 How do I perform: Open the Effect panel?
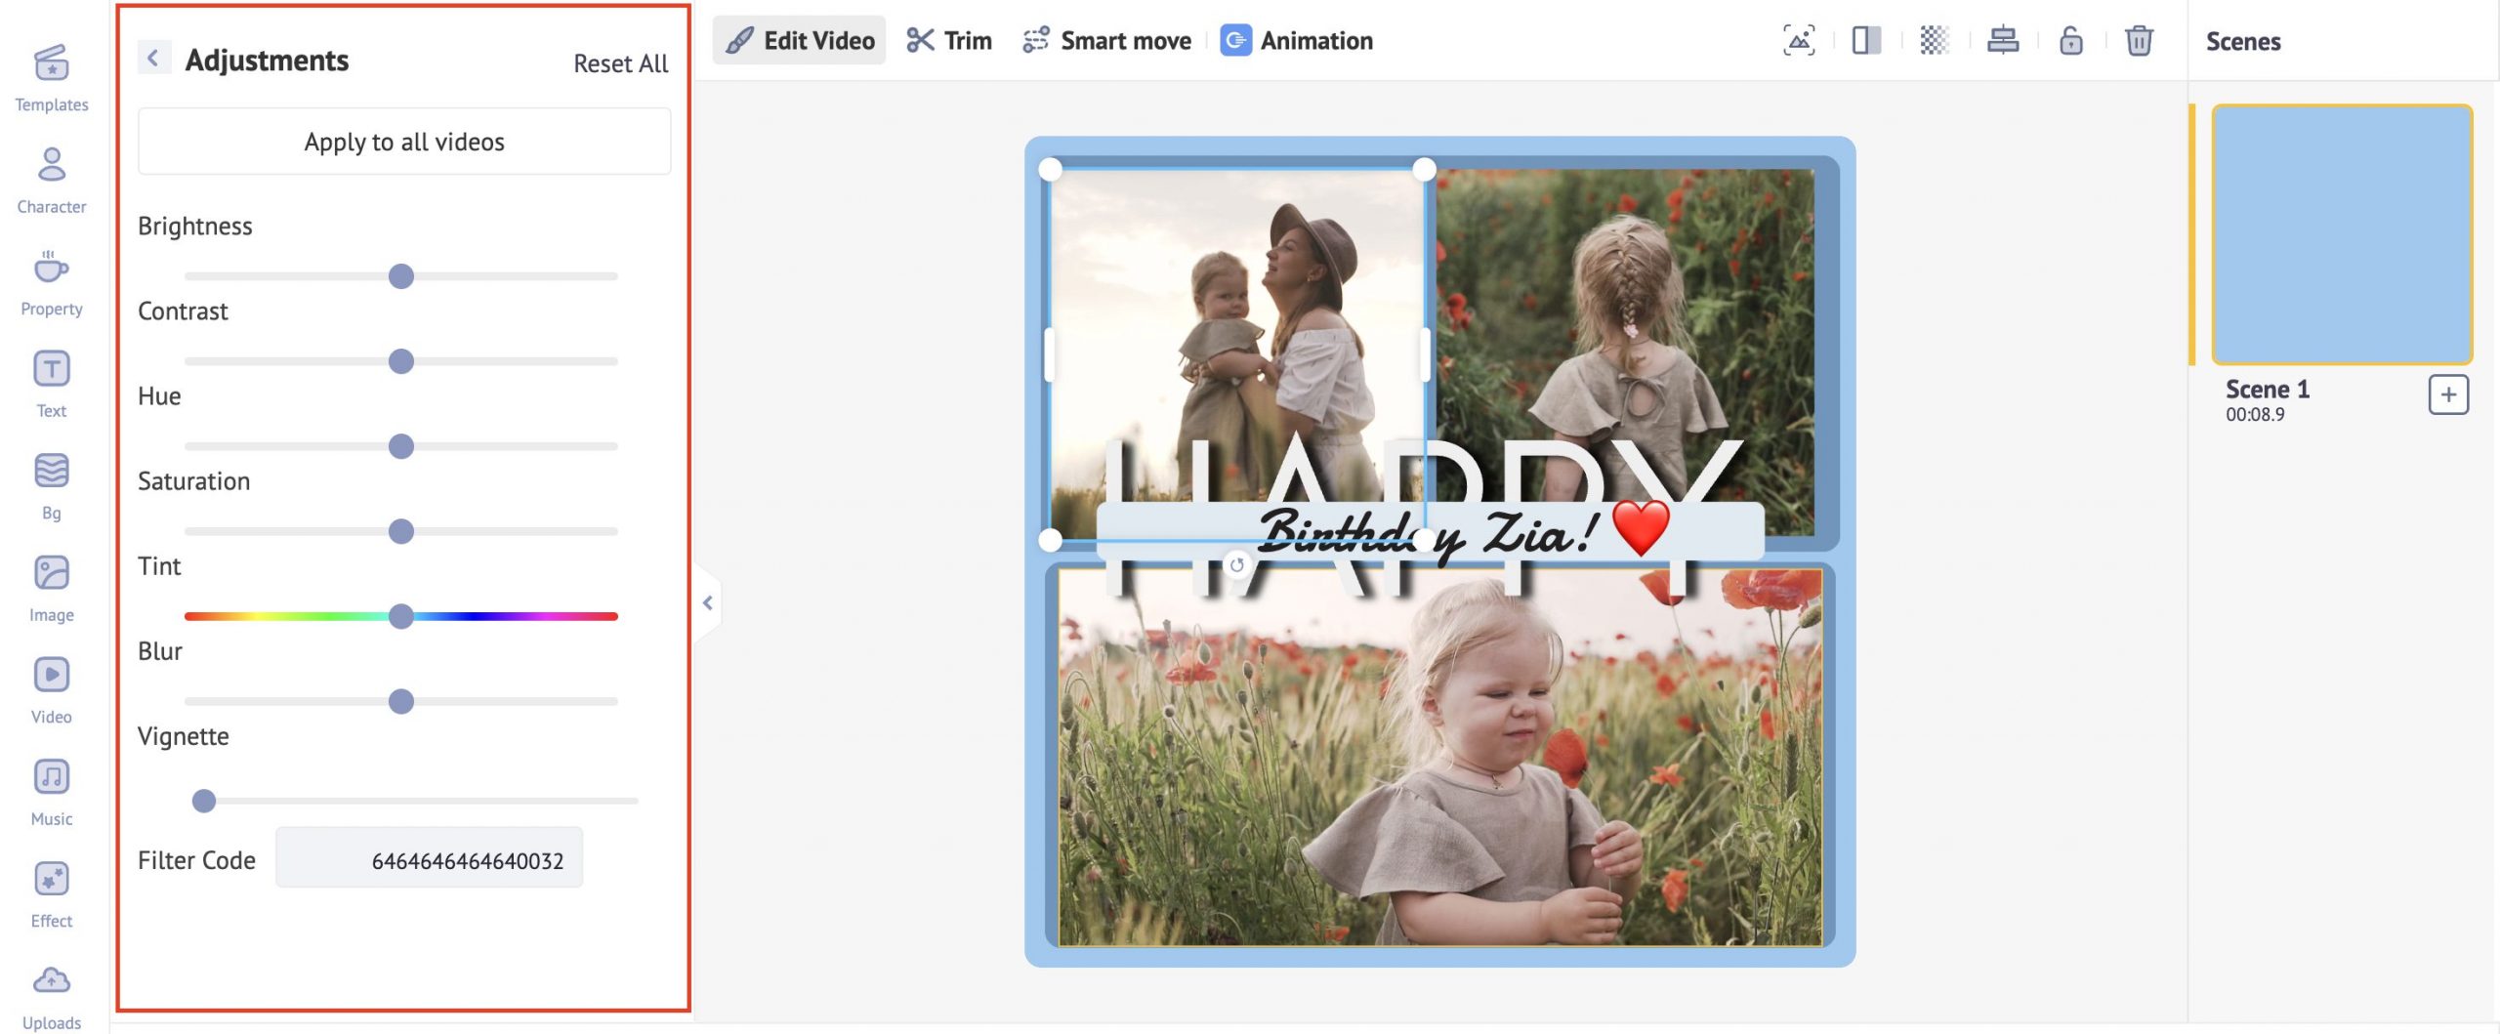52,893
